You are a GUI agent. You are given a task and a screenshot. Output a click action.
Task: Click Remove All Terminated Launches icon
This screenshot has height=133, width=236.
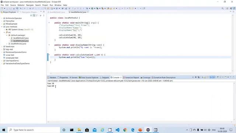pyautogui.click(x=198, y=77)
